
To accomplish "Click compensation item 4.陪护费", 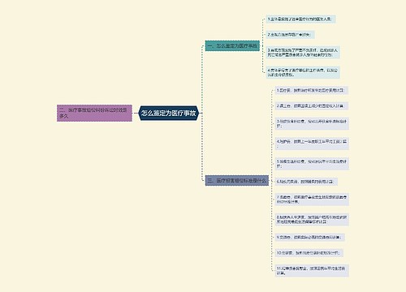I will [x=312, y=144].
